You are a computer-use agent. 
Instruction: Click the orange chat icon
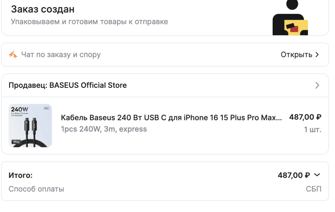pos(13,55)
